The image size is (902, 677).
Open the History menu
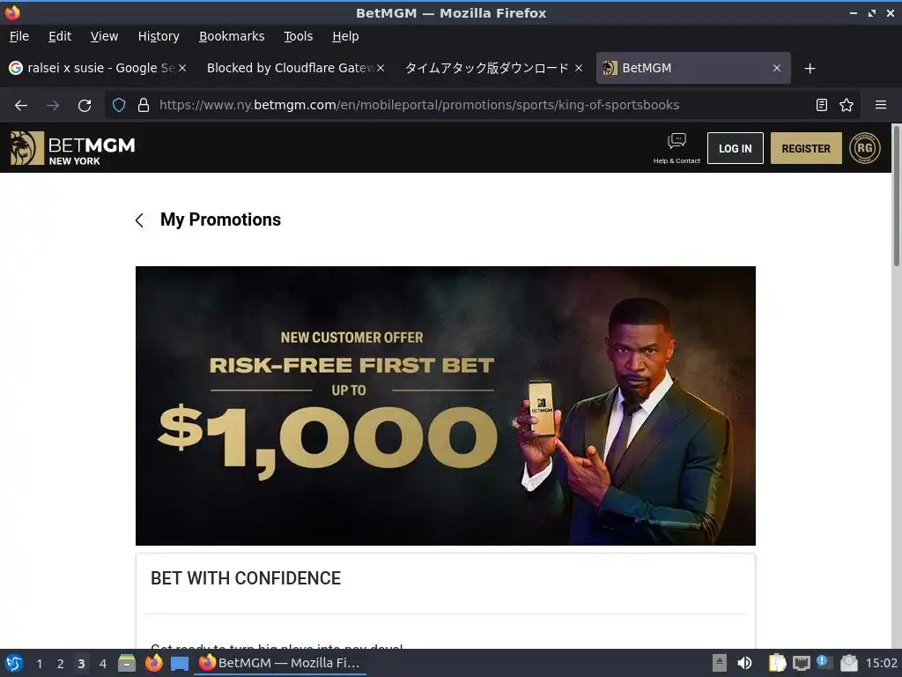pyautogui.click(x=159, y=36)
